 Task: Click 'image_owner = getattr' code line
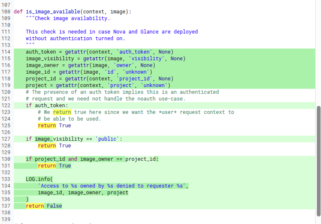[91, 65]
